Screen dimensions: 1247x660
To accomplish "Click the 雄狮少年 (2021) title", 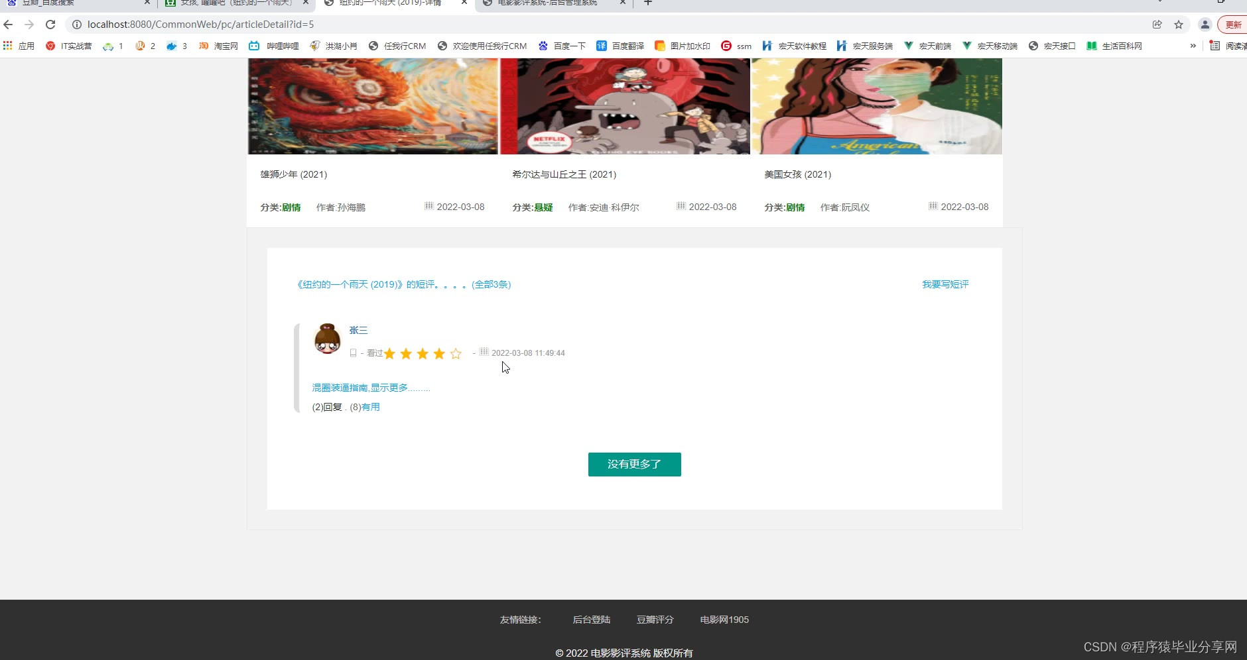I will (x=294, y=174).
